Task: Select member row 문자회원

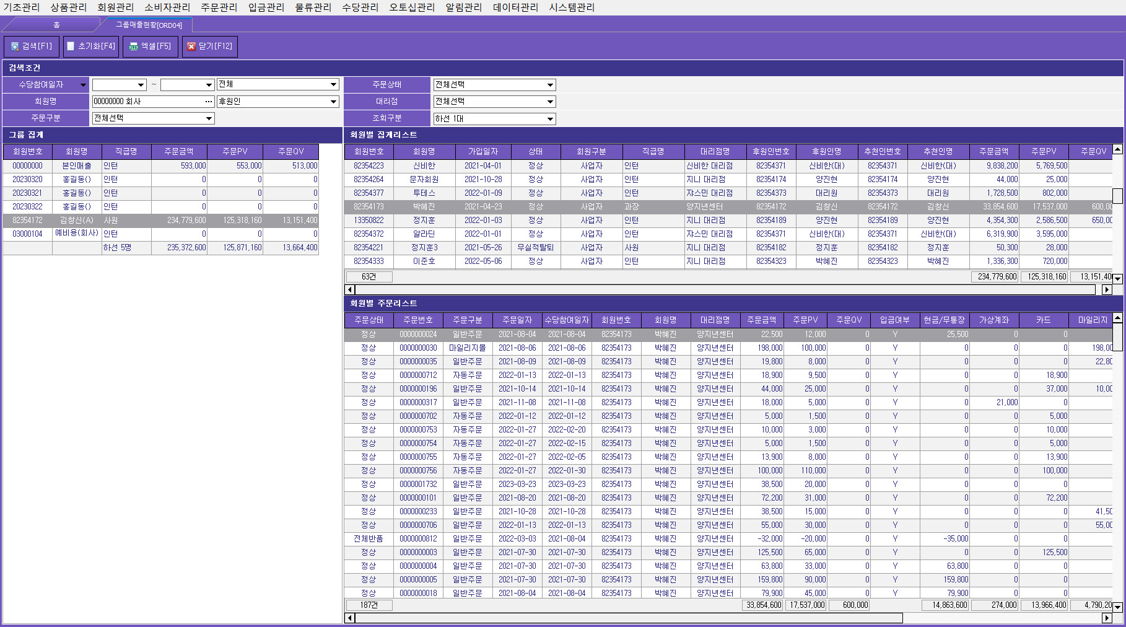Action: pyautogui.click(x=728, y=180)
